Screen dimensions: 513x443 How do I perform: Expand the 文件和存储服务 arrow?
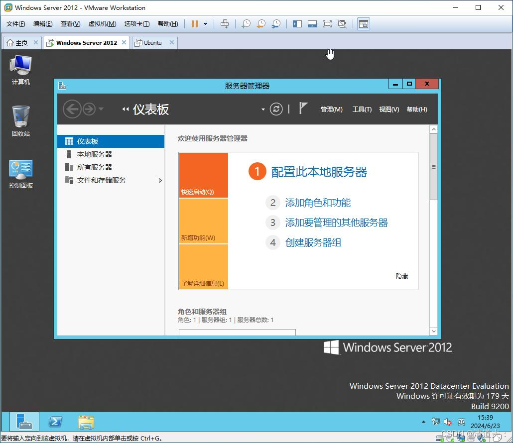(x=160, y=181)
